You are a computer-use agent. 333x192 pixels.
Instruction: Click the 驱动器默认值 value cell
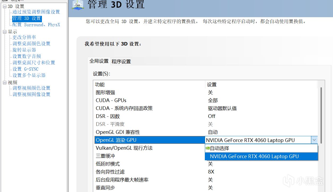(222, 108)
